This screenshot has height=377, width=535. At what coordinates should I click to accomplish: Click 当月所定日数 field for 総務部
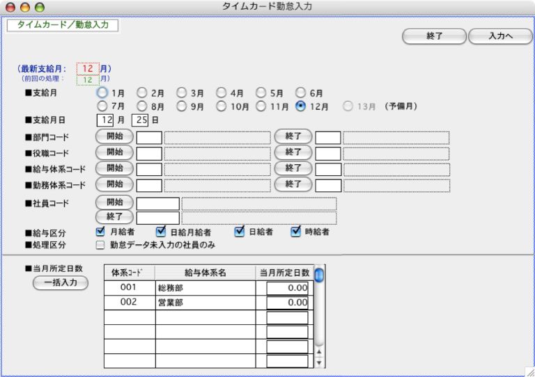pos(286,287)
